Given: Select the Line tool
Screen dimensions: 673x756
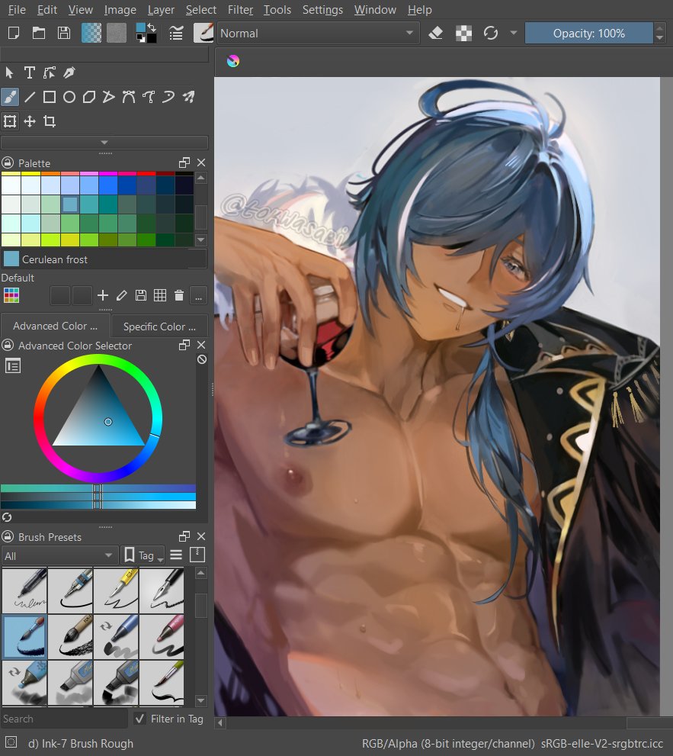Looking at the screenshot, I should (30, 97).
